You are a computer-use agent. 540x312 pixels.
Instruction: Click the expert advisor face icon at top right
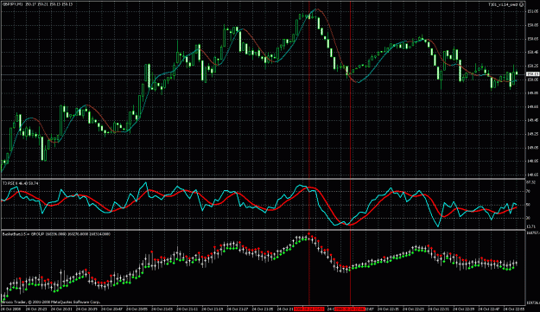pyautogui.click(x=521, y=4)
